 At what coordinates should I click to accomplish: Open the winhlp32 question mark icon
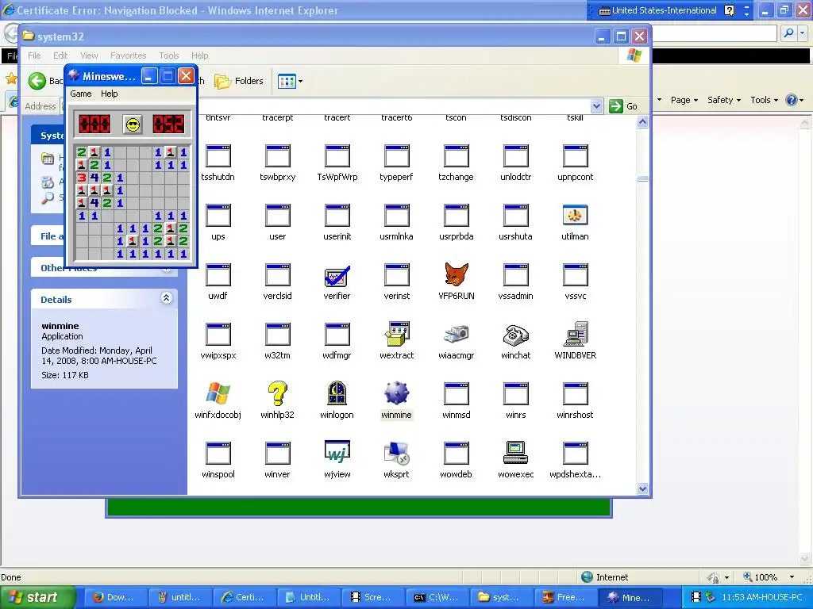pos(277,393)
